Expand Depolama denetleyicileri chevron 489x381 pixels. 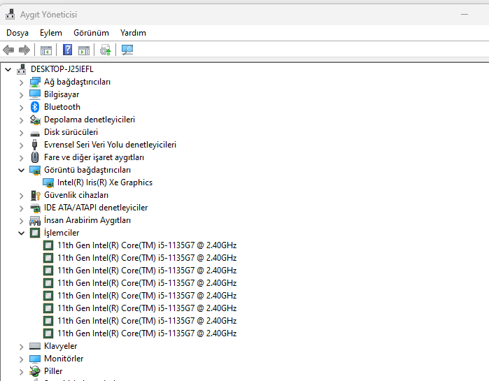(x=21, y=120)
